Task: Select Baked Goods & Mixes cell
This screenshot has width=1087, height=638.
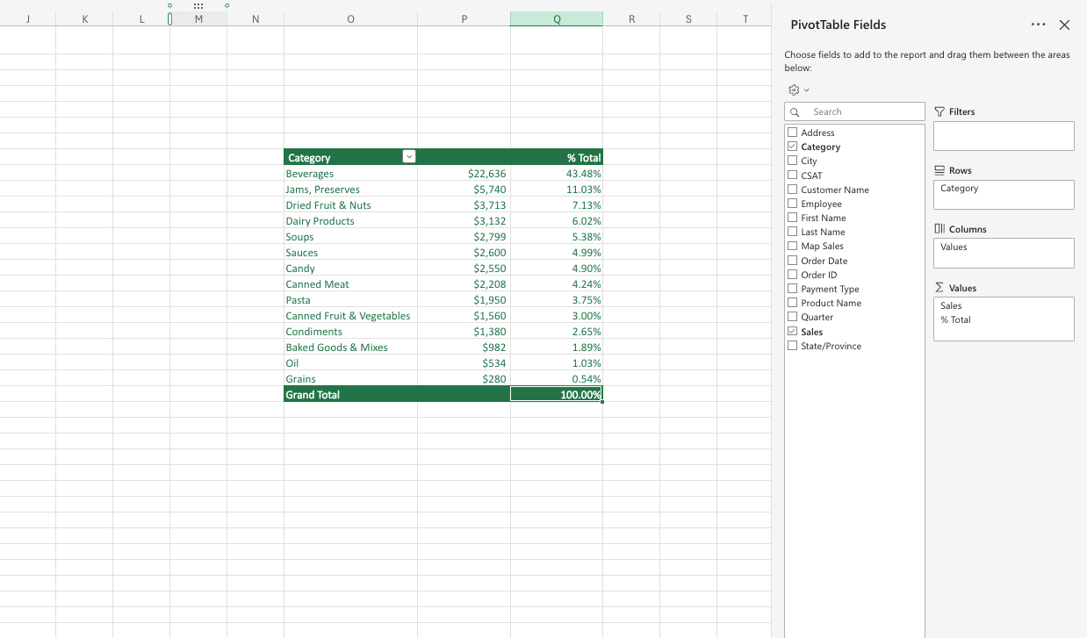Action: pyautogui.click(x=350, y=348)
